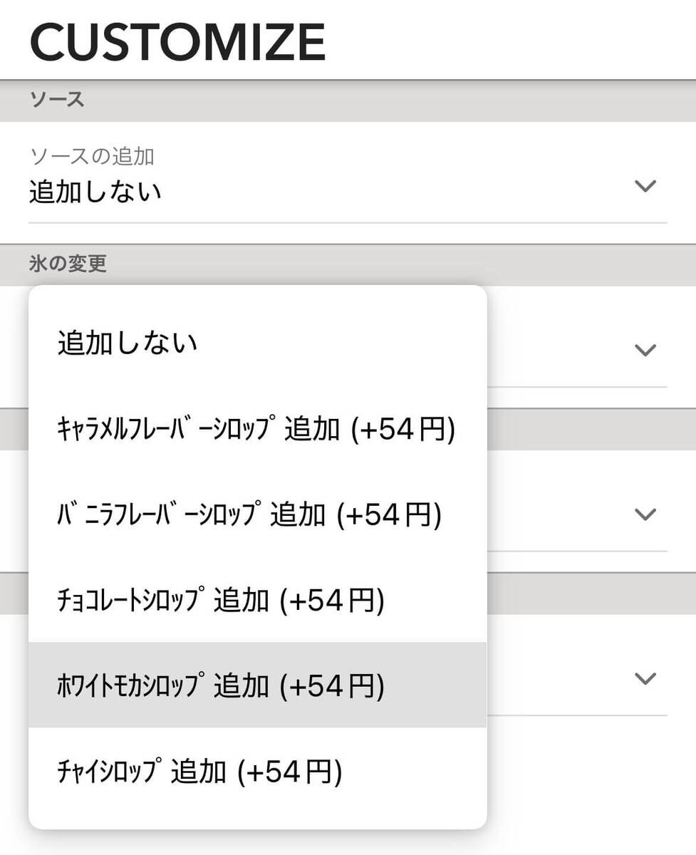The image size is (696, 855).
Task: Click the (+54円) price on the チャイシロップ row
Action: (289, 772)
